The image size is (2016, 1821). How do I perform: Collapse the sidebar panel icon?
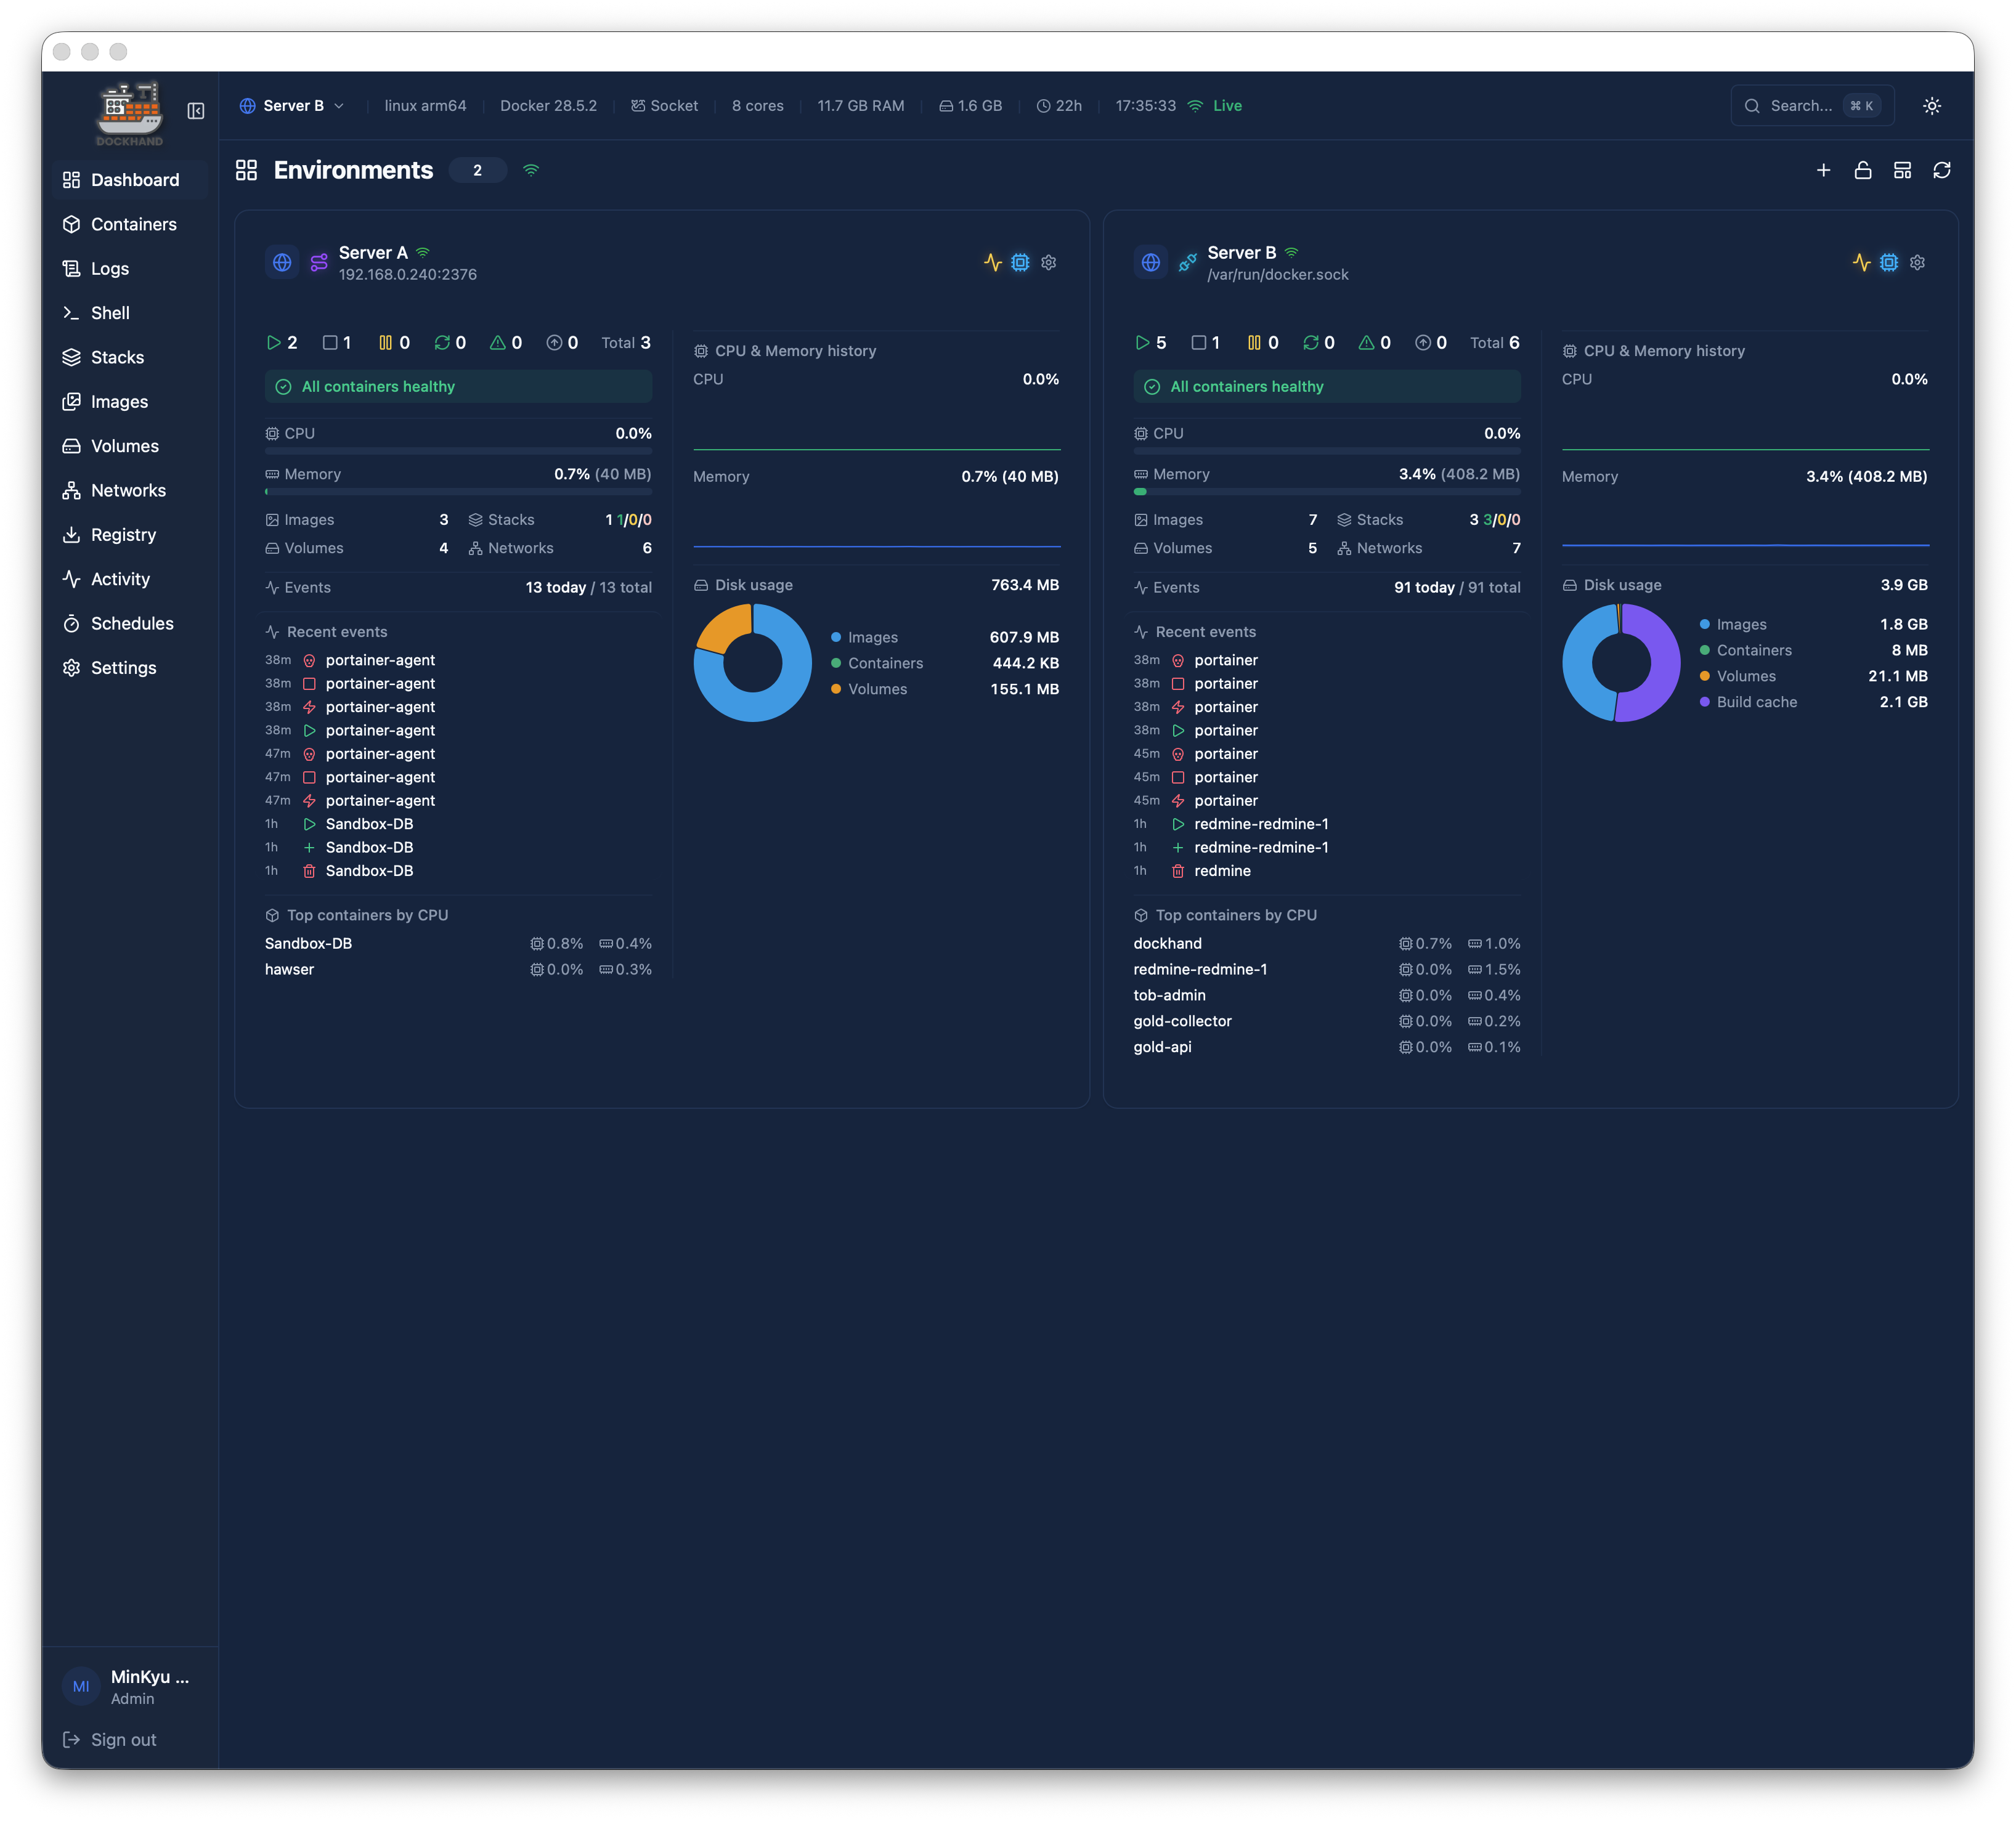[x=196, y=111]
